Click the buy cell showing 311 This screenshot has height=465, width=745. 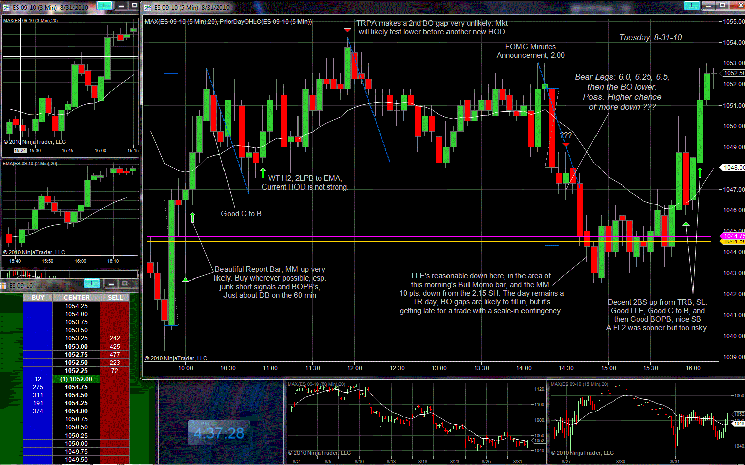click(38, 395)
